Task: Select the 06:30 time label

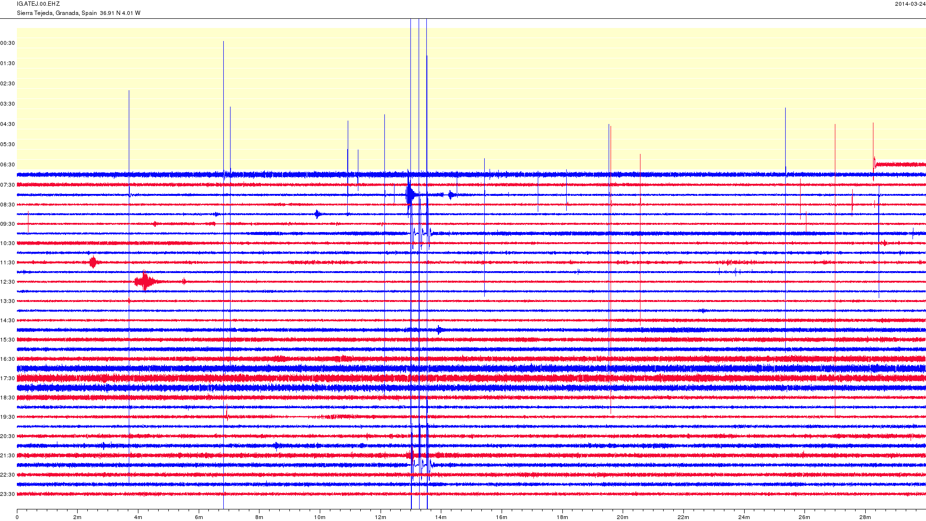Action: (x=8, y=165)
